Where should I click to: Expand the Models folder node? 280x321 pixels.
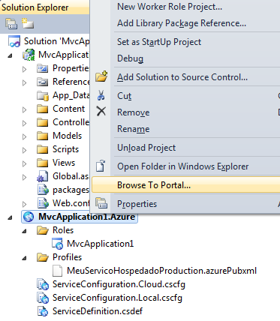pos(24,136)
